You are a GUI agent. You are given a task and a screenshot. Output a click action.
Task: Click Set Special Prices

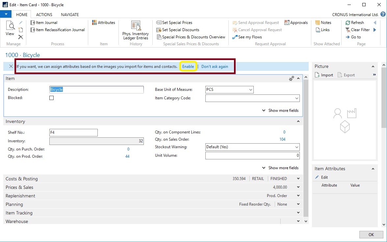click(x=174, y=23)
